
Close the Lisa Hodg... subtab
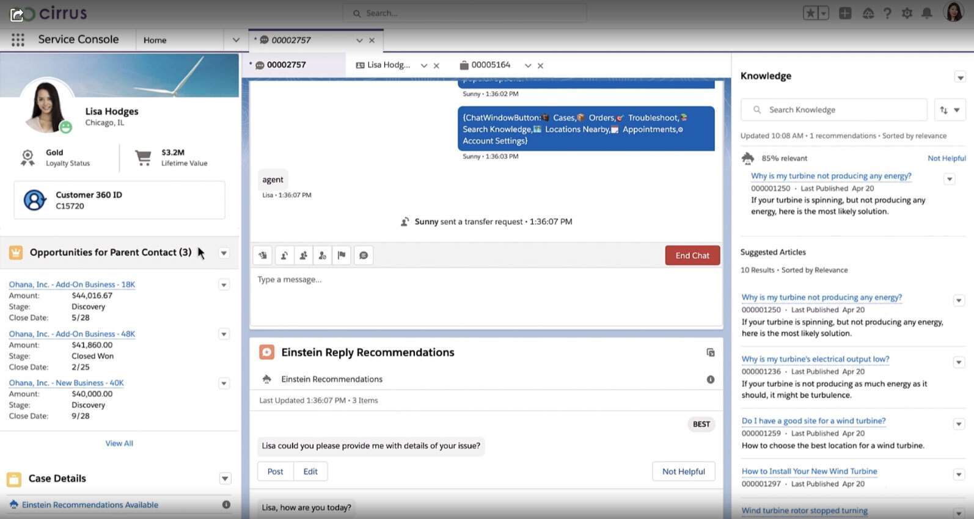click(436, 65)
